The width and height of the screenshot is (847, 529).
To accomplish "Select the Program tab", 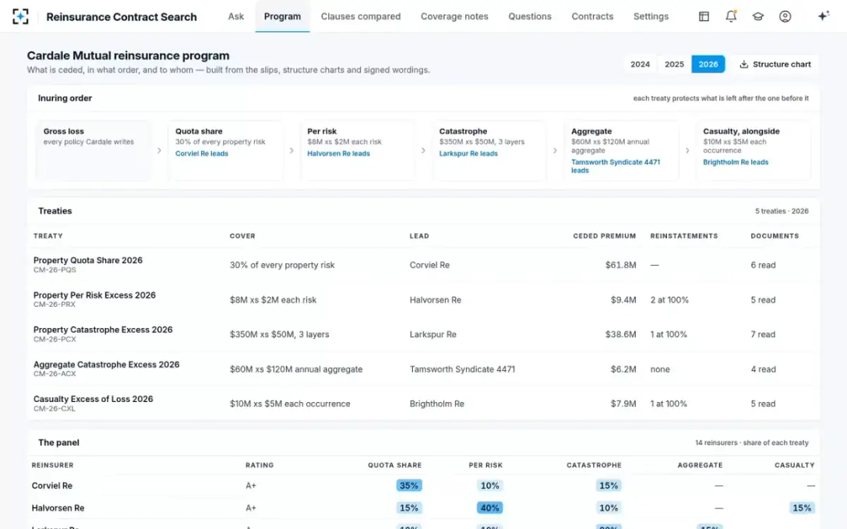I will (x=282, y=16).
